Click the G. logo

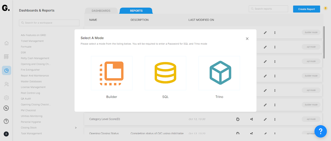pos(6,8)
